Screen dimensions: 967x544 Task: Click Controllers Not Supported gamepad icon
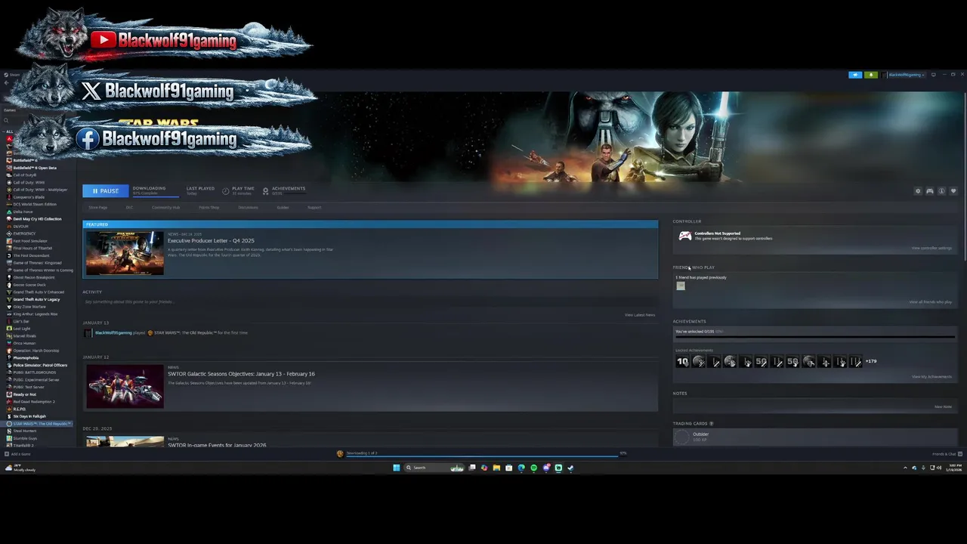[x=684, y=236]
